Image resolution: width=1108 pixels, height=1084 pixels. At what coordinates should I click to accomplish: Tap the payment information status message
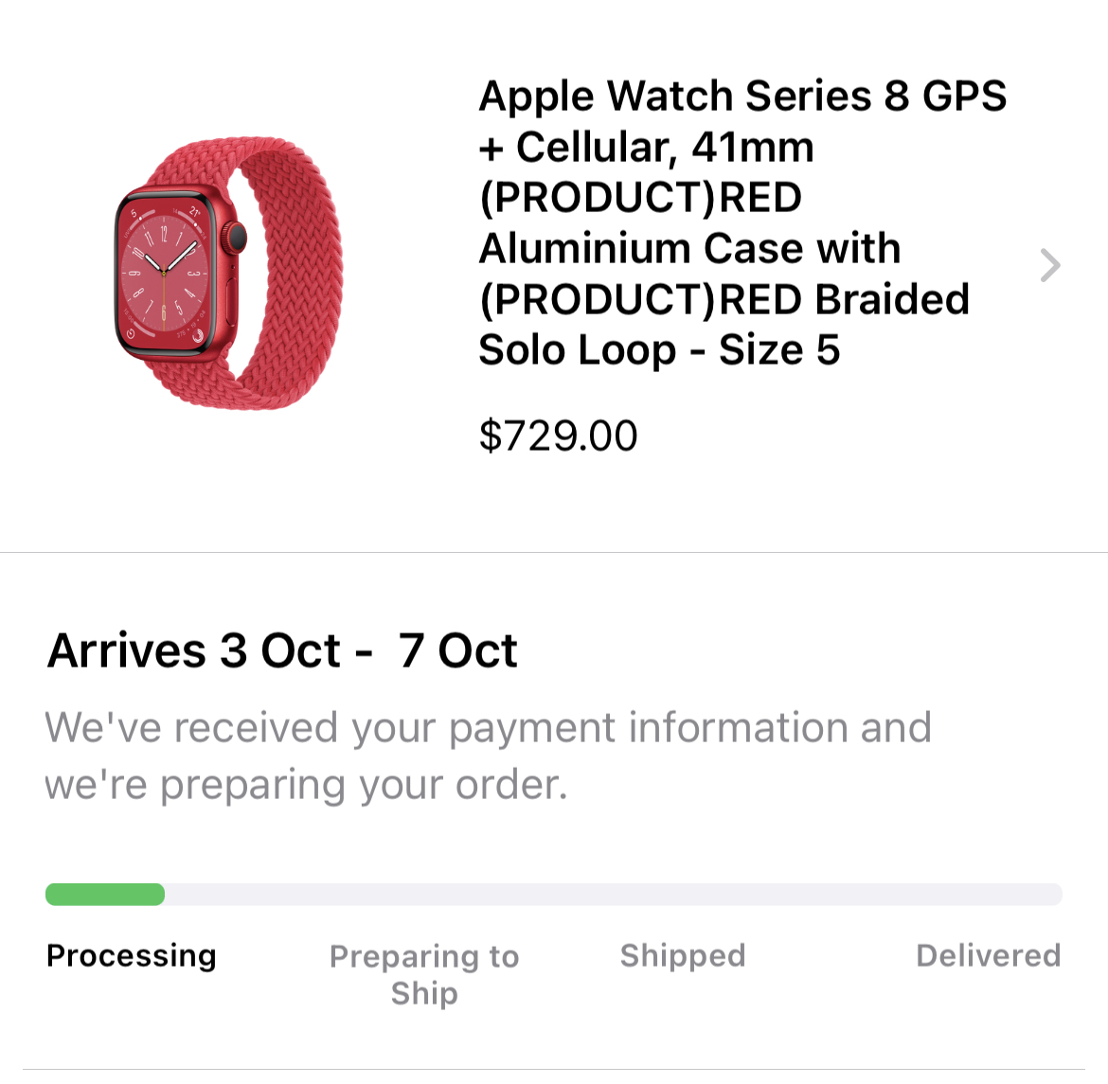pyautogui.click(x=488, y=756)
